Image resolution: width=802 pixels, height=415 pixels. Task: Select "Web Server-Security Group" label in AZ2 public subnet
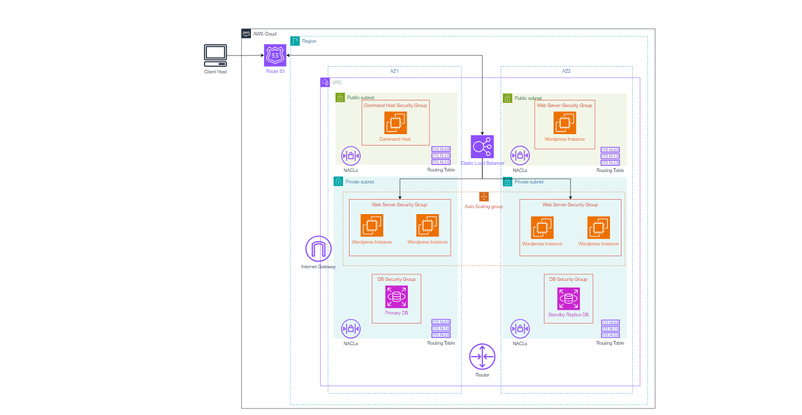coord(564,105)
